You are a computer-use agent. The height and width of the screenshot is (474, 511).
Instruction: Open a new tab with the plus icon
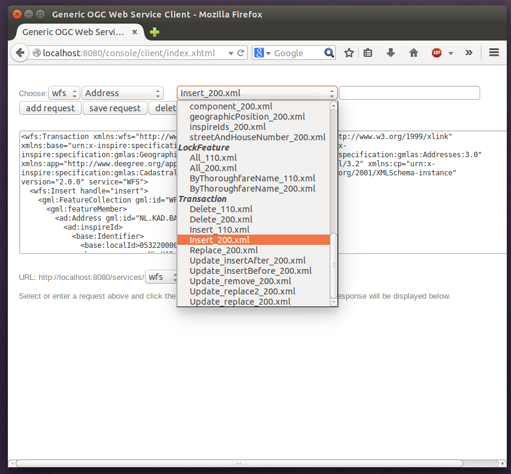[x=154, y=32]
